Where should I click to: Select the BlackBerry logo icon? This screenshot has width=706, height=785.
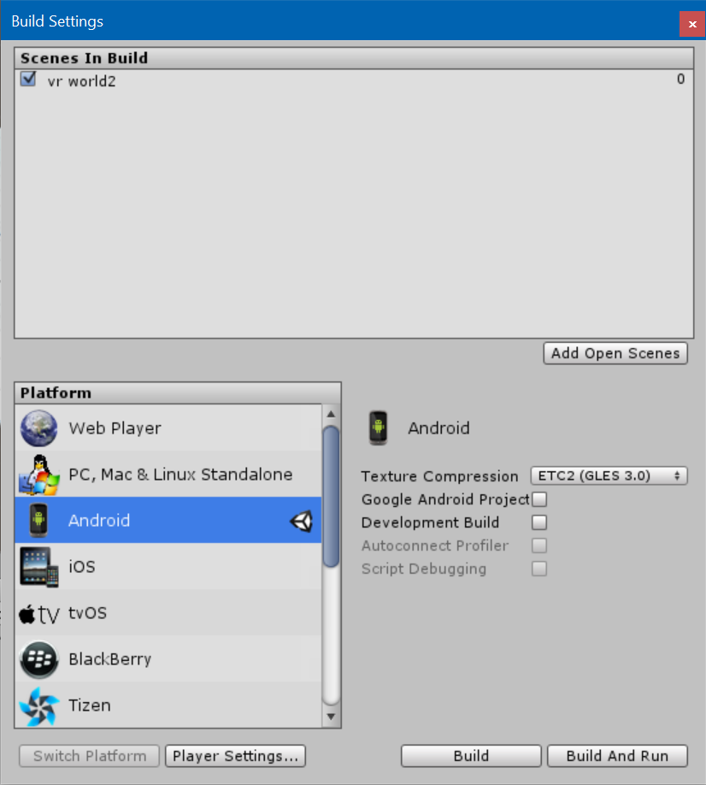39,659
